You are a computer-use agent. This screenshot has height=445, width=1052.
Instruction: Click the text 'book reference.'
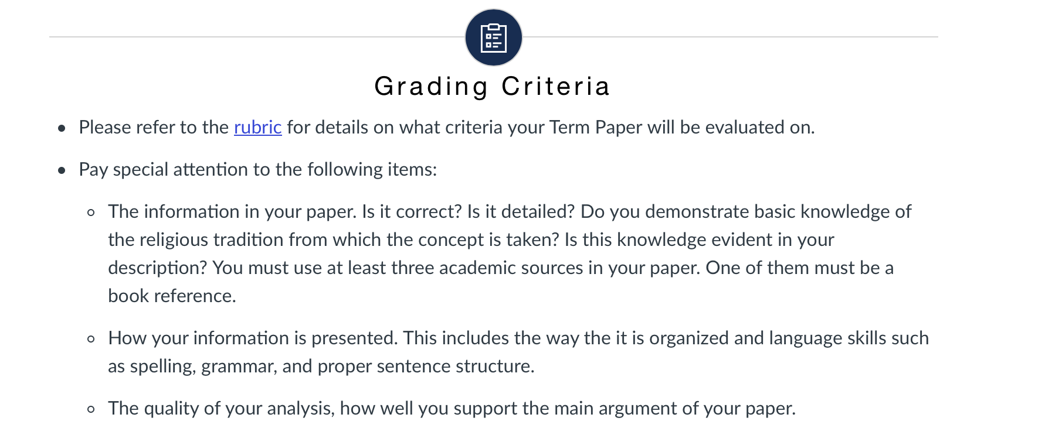pyautogui.click(x=172, y=296)
